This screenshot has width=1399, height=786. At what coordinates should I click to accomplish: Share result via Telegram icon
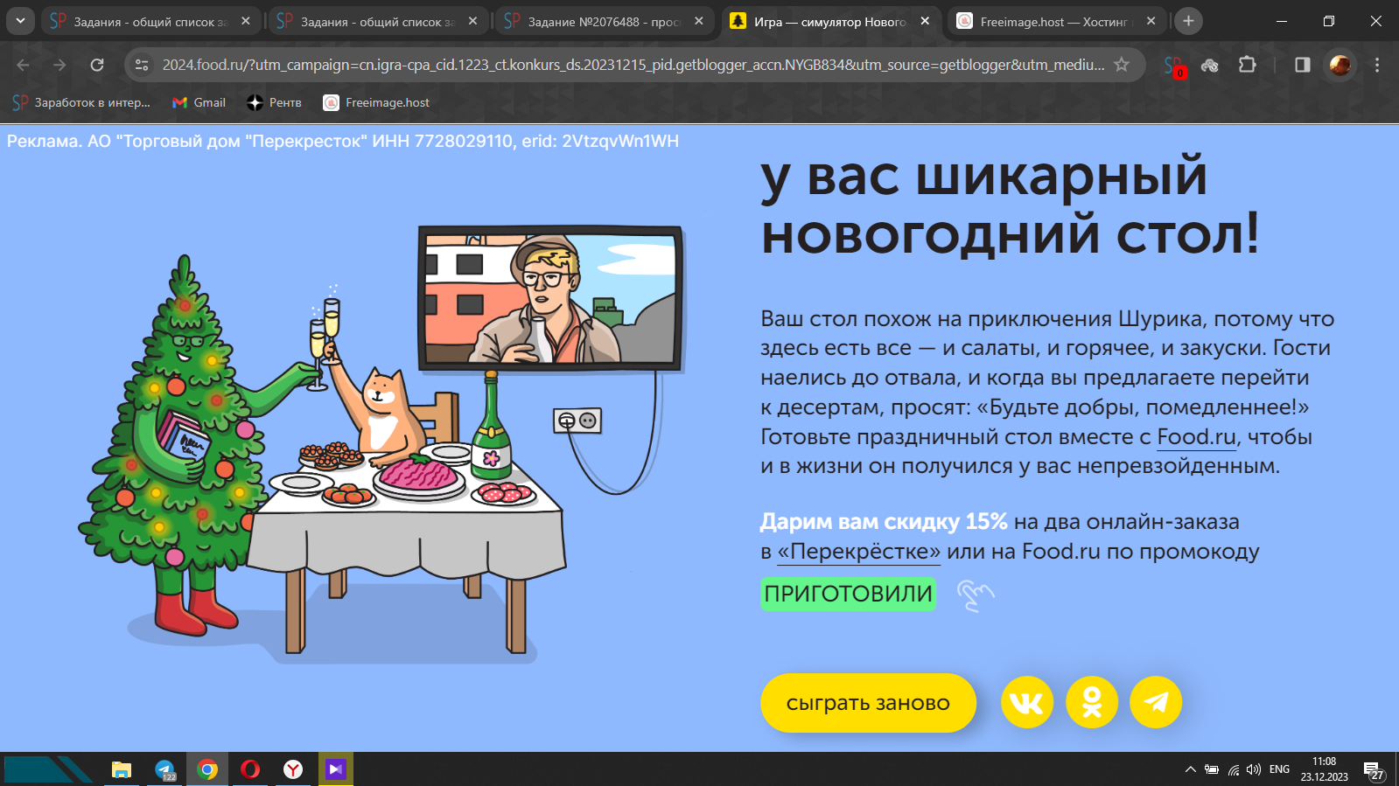1156,702
